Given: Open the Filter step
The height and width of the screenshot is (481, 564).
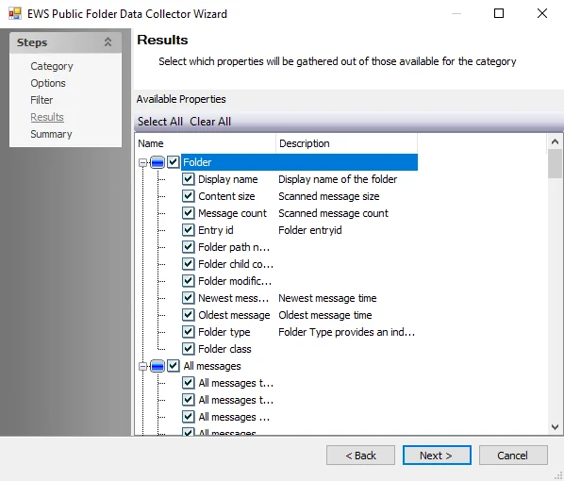Looking at the screenshot, I should pyautogui.click(x=41, y=100).
